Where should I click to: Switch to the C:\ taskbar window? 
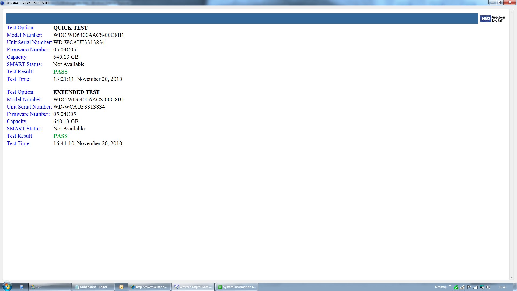click(x=50, y=287)
